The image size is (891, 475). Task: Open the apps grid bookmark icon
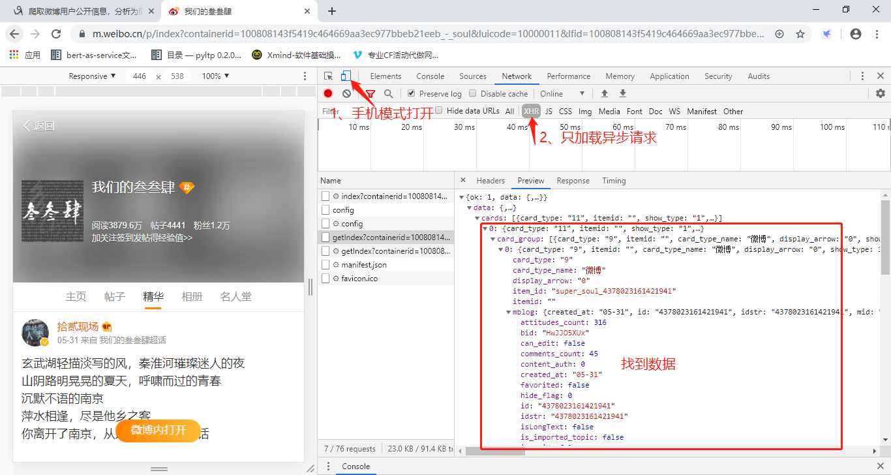pos(14,55)
